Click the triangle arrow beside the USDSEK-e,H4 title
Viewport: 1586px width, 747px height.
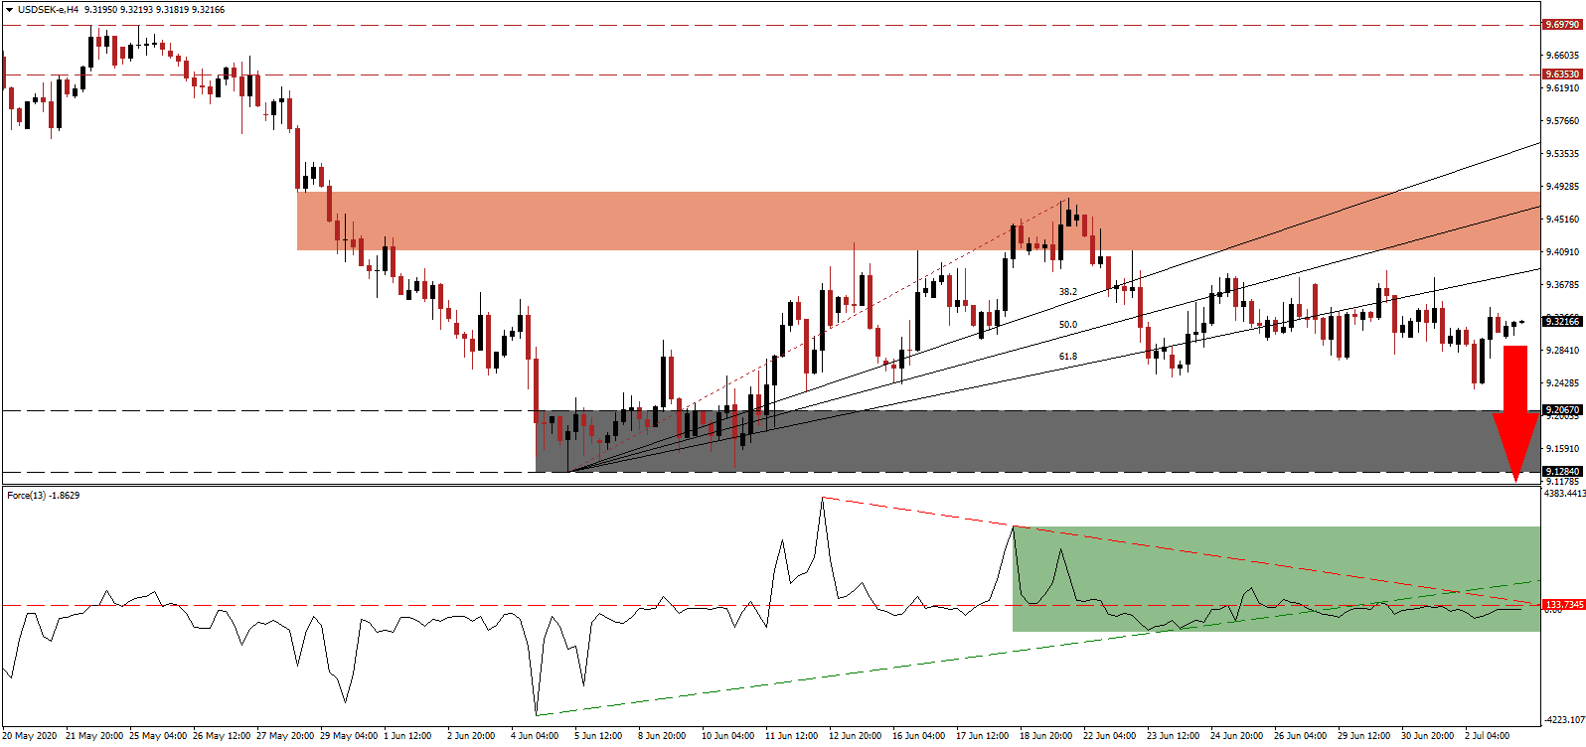[9, 10]
